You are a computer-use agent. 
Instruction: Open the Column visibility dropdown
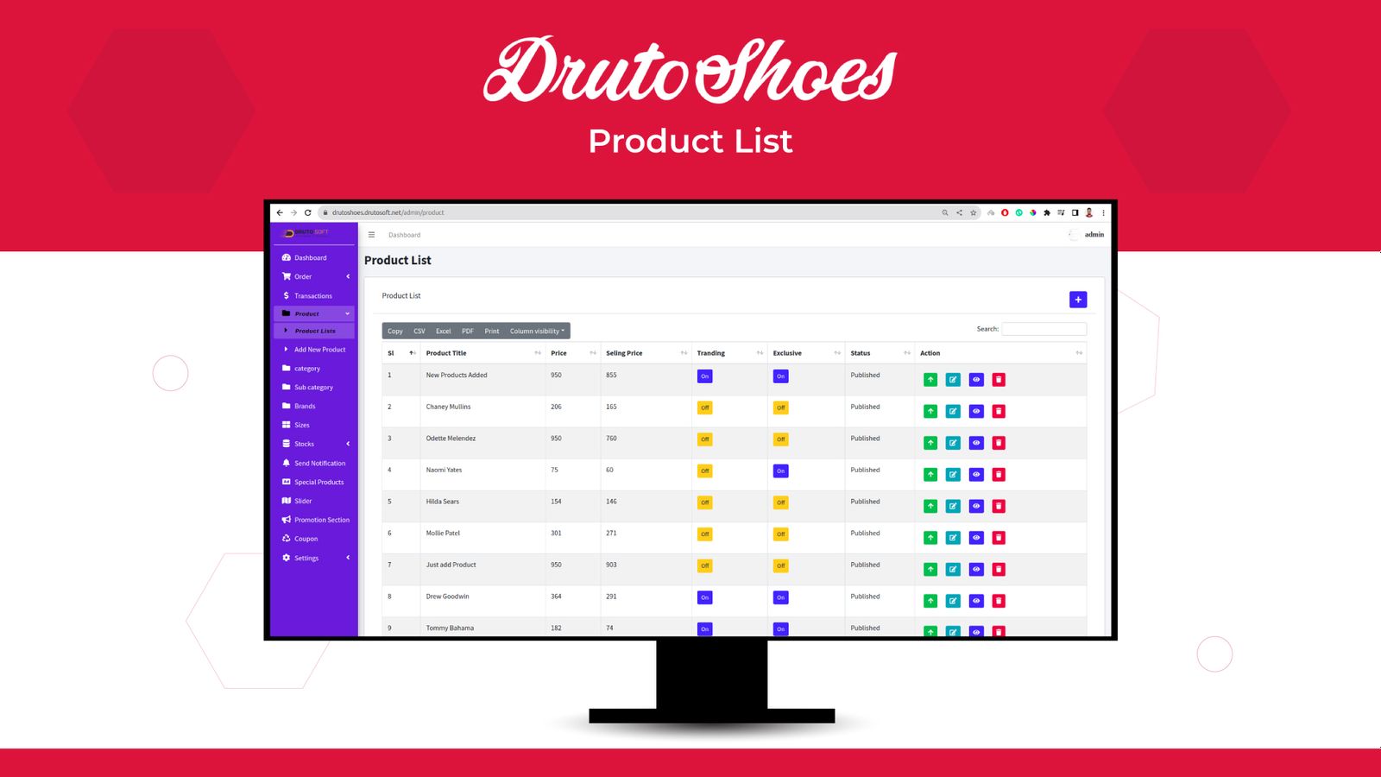pos(537,332)
